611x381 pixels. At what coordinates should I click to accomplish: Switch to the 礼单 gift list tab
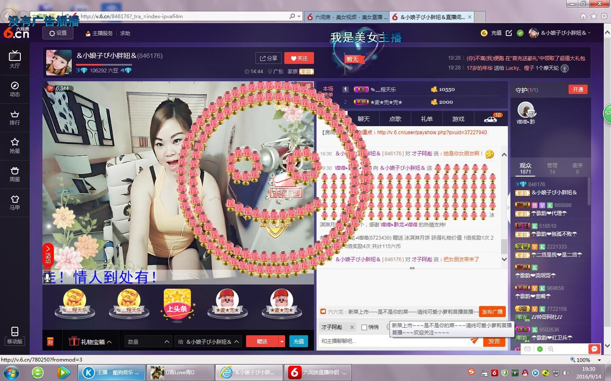click(426, 119)
